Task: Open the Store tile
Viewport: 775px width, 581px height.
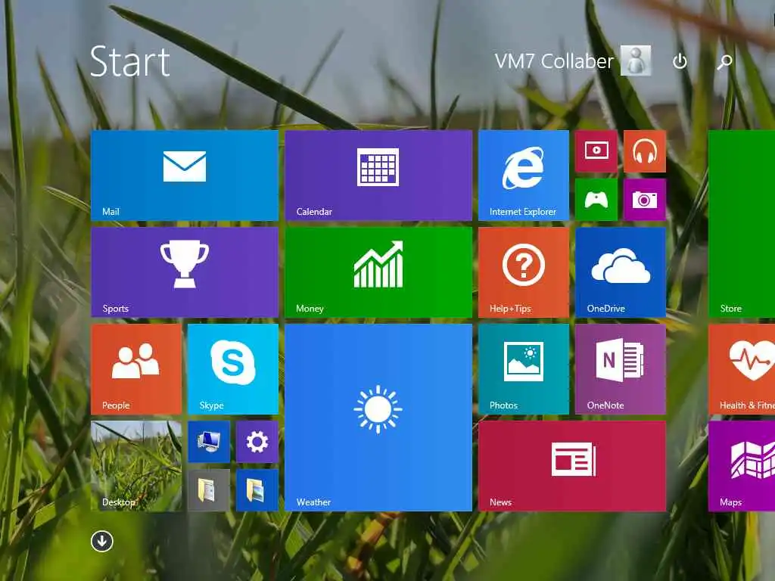Action: click(742, 224)
